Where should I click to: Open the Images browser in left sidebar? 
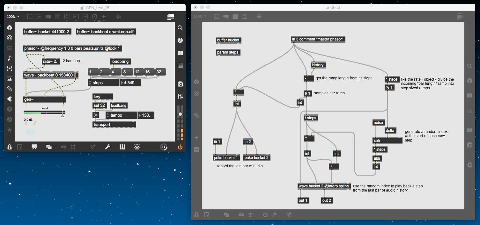pos(10,78)
